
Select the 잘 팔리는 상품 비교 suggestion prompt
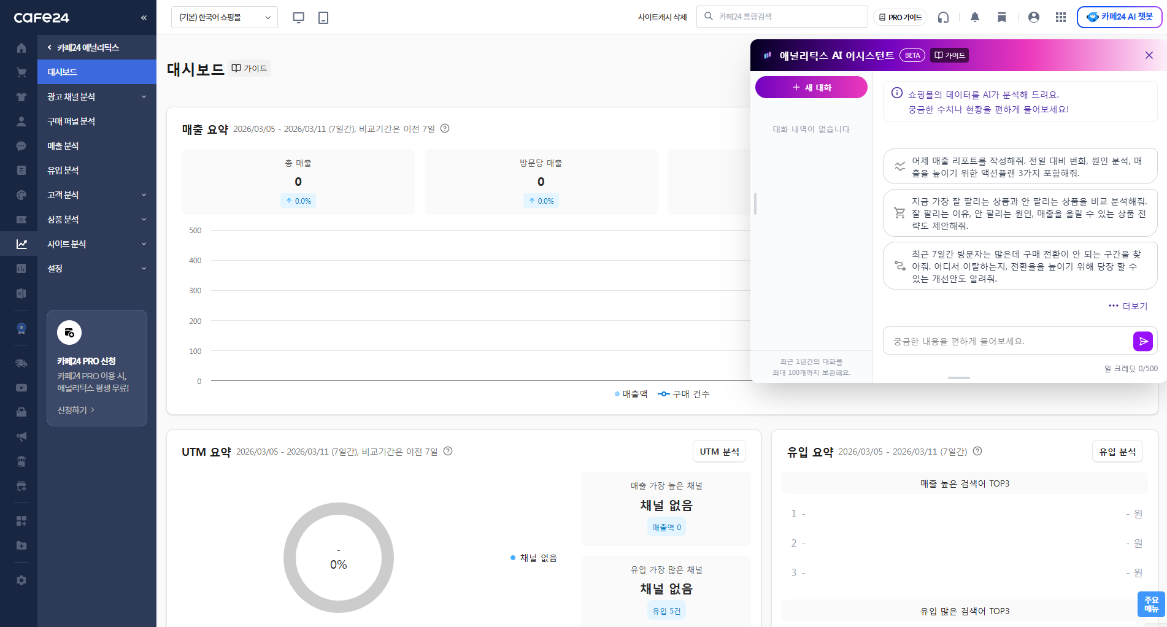pyautogui.click(x=1020, y=213)
